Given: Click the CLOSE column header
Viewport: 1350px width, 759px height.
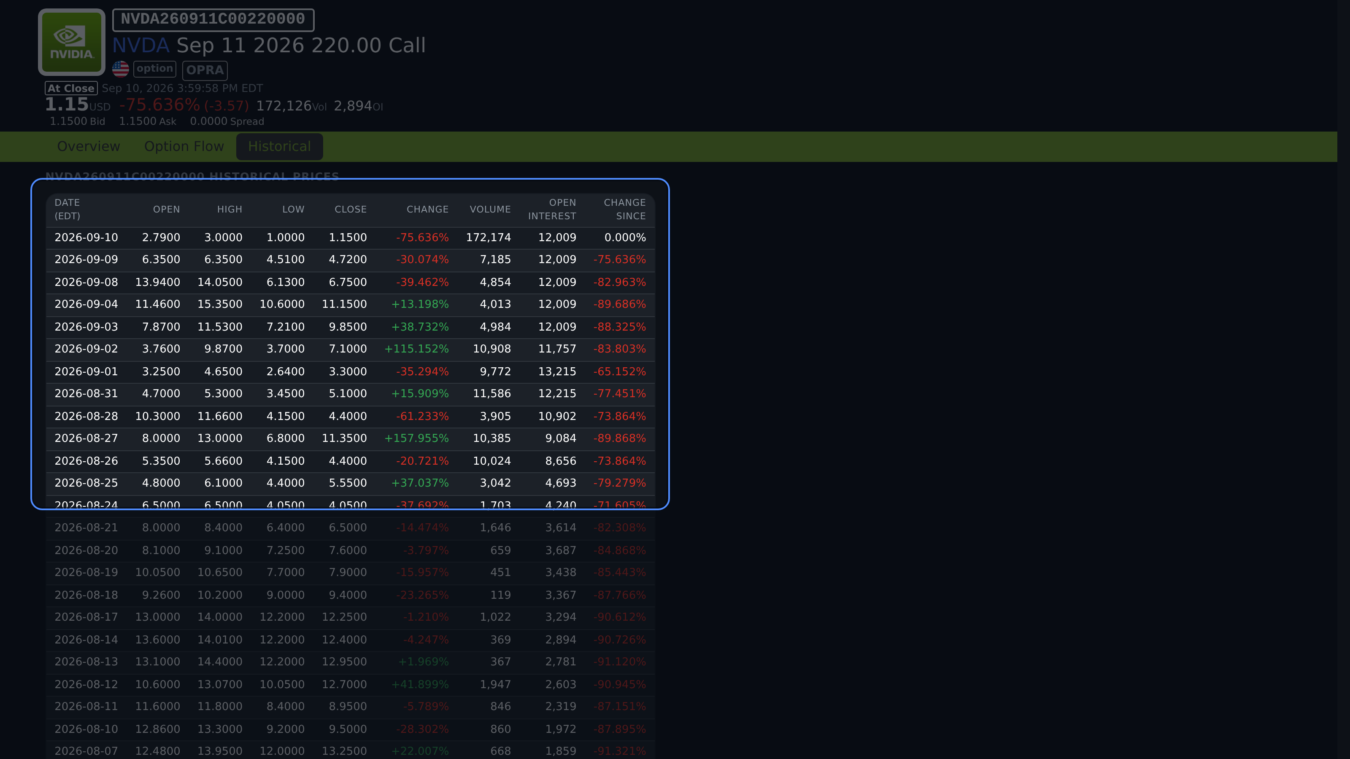Looking at the screenshot, I should click(351, 210).
